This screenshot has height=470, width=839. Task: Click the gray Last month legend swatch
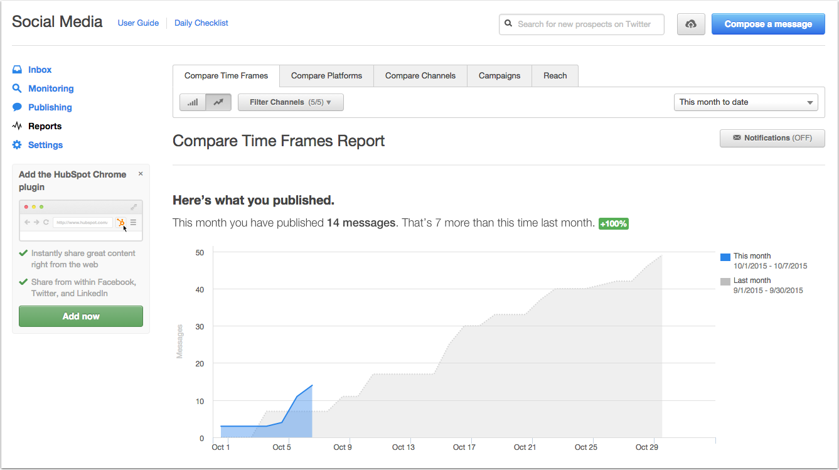tap(725, 282)
